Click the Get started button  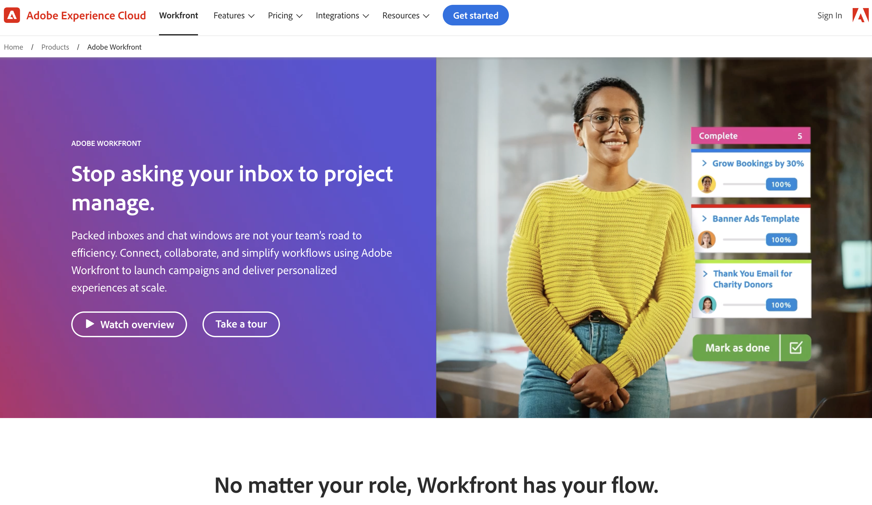click(x=475, y=15)
